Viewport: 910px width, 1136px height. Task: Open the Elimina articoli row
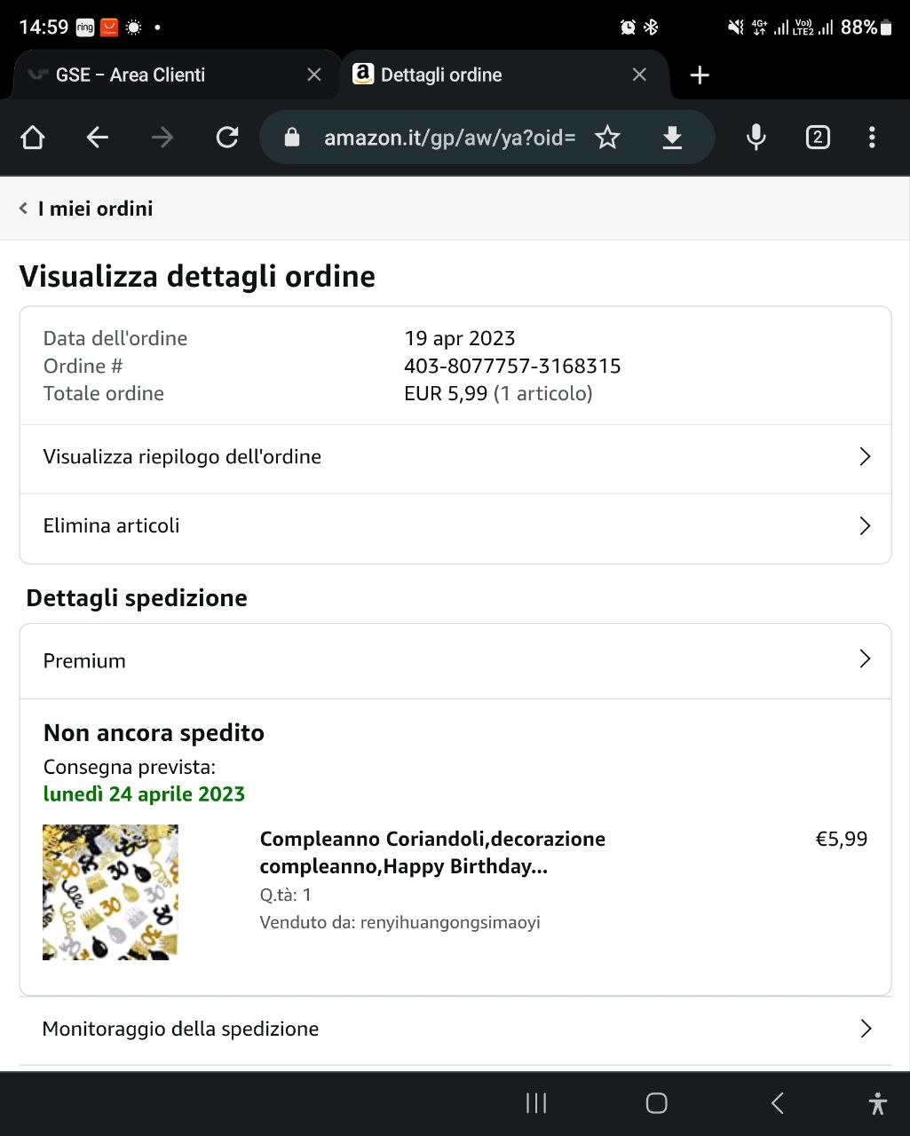[455, 526]
